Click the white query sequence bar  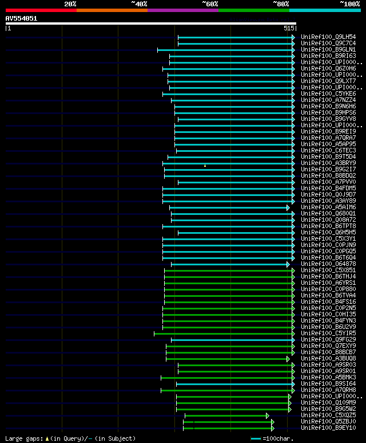151,23
